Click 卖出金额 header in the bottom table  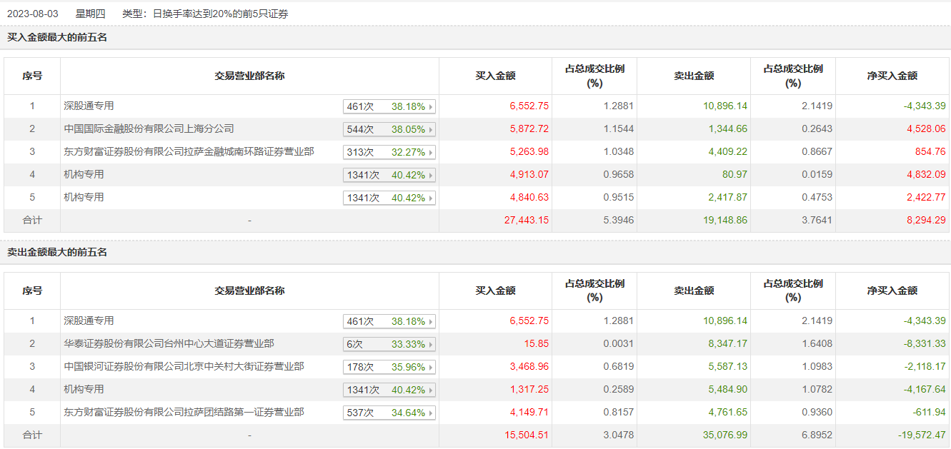(x=694, y=291)
